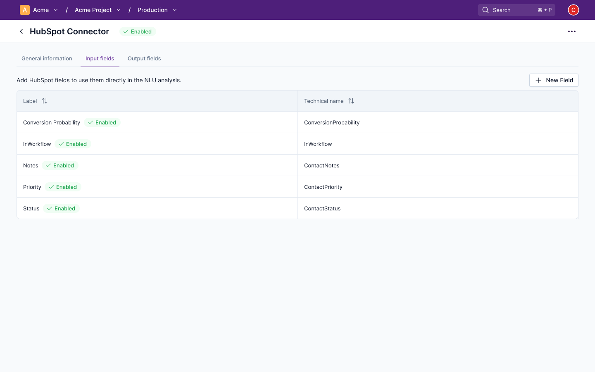Expand the Production environment dropdown chevron
Image resolution: width=595 pixels, height=372 pixels.
pyautogui.click(x=175, y=10)
